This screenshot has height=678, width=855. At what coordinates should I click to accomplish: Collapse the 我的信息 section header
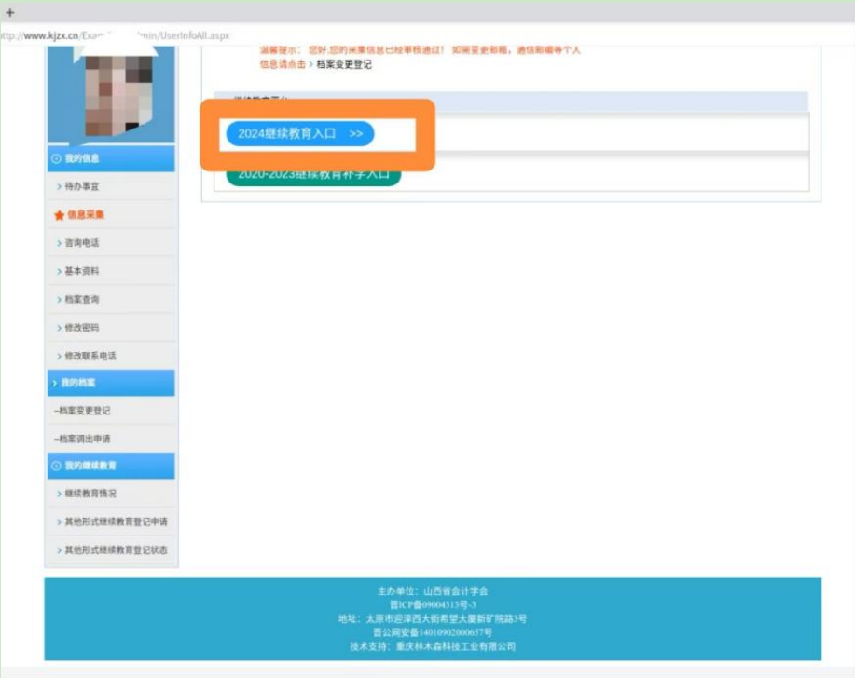pyautogui.click(x=111, y=158)
